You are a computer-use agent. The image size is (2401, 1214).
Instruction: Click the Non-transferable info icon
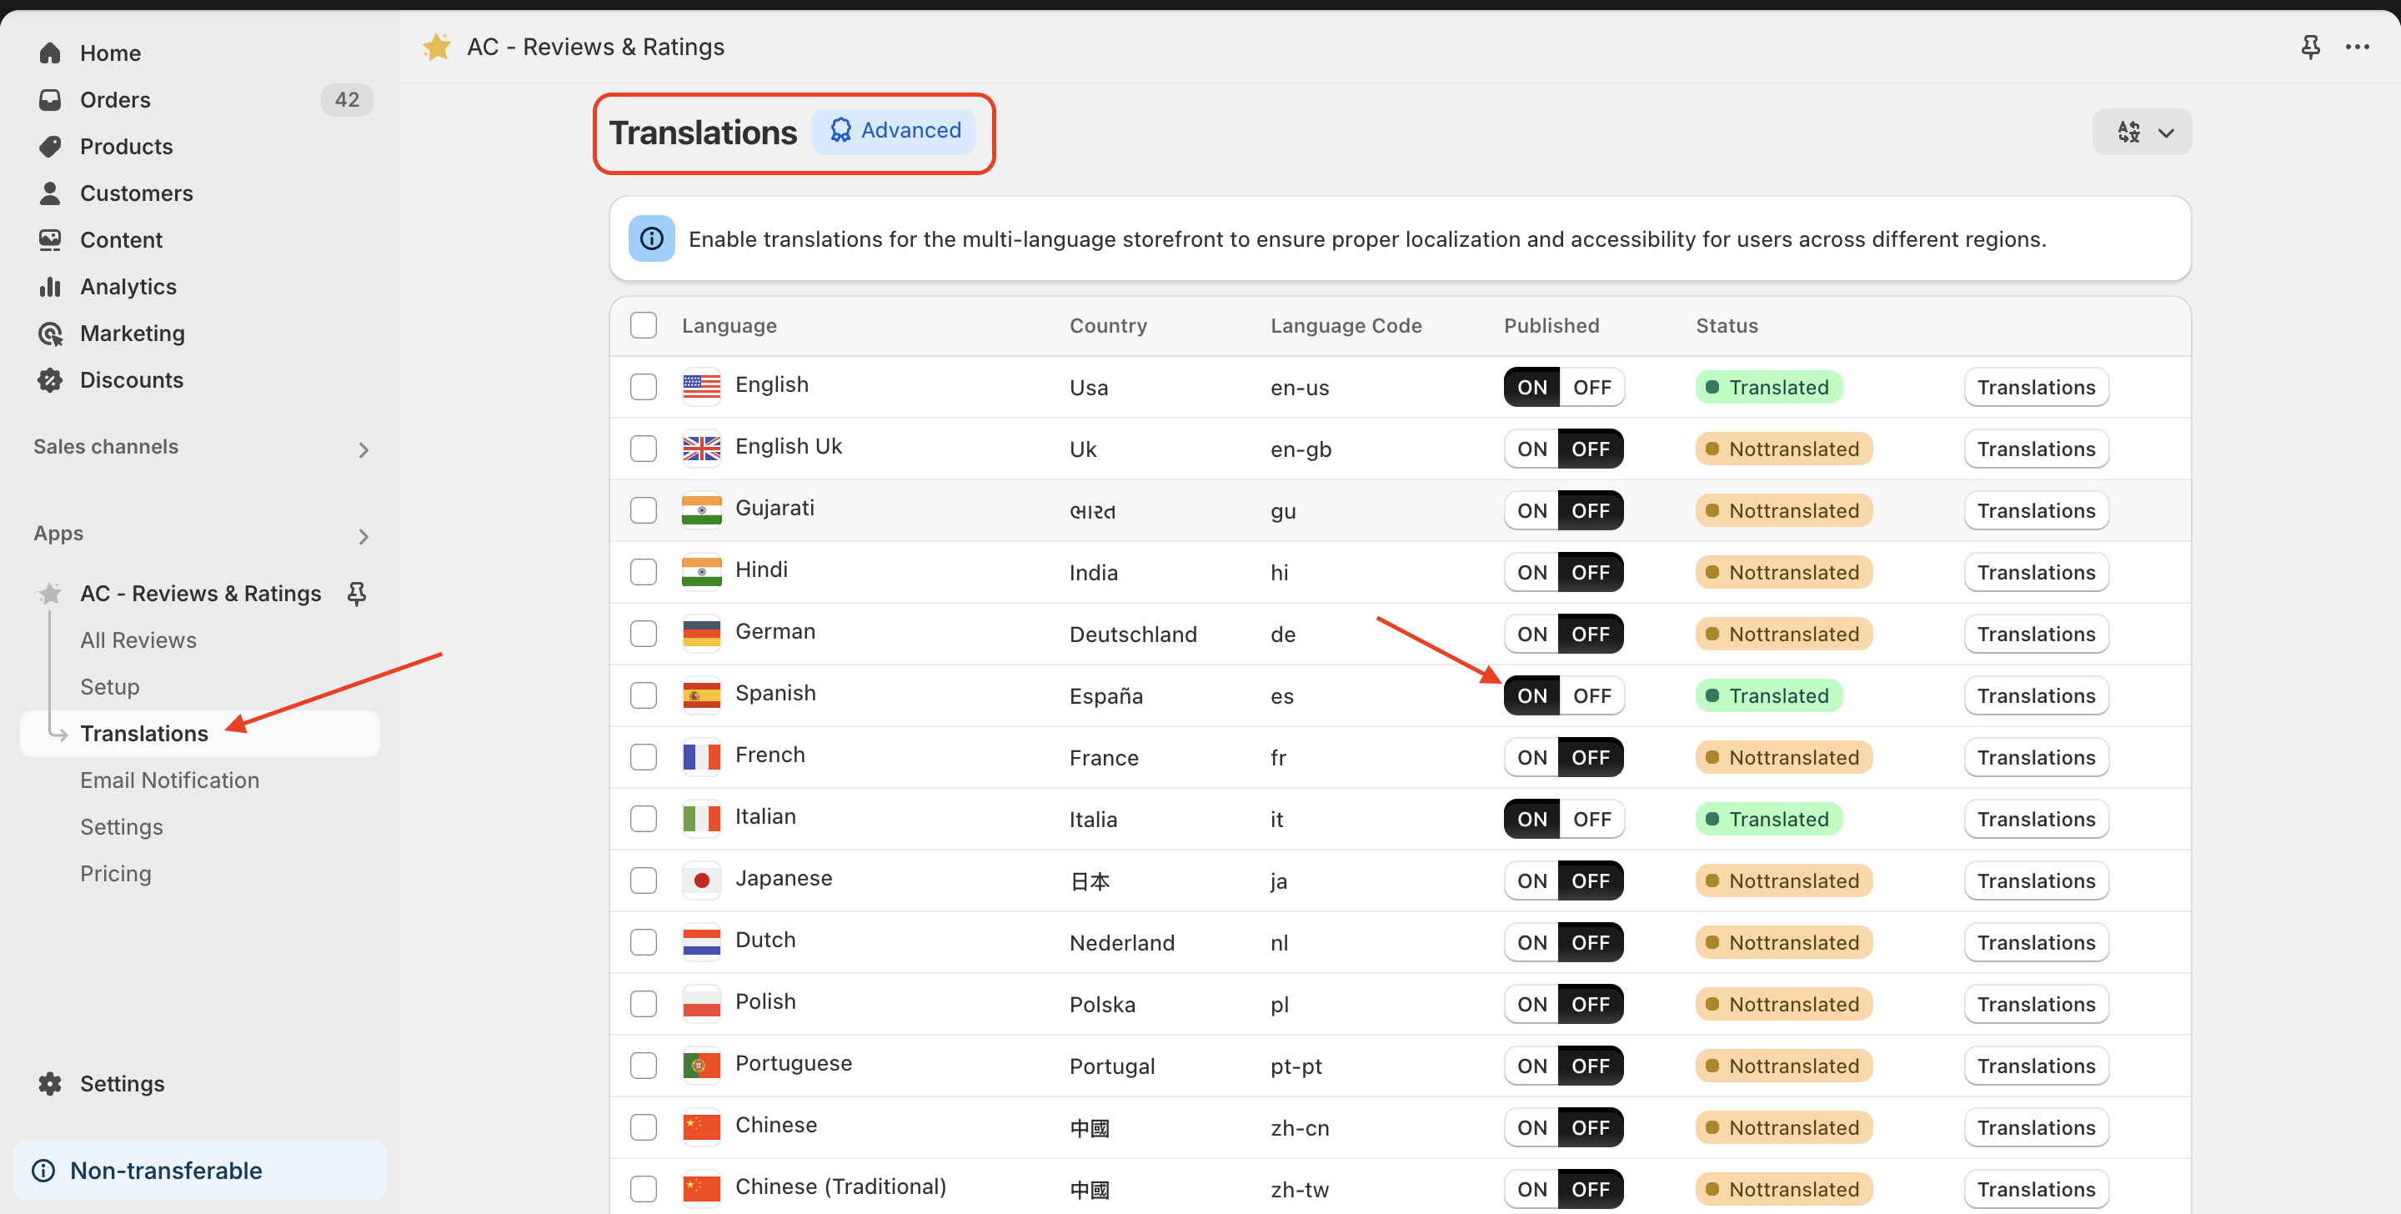coord(43,1170)
